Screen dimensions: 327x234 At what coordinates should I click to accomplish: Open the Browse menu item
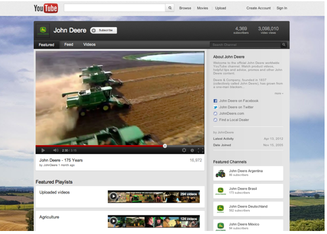pyautogui.click(x=185, y=8)
